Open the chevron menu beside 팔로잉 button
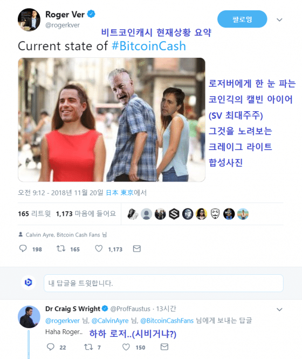 [x=279, y=19]
